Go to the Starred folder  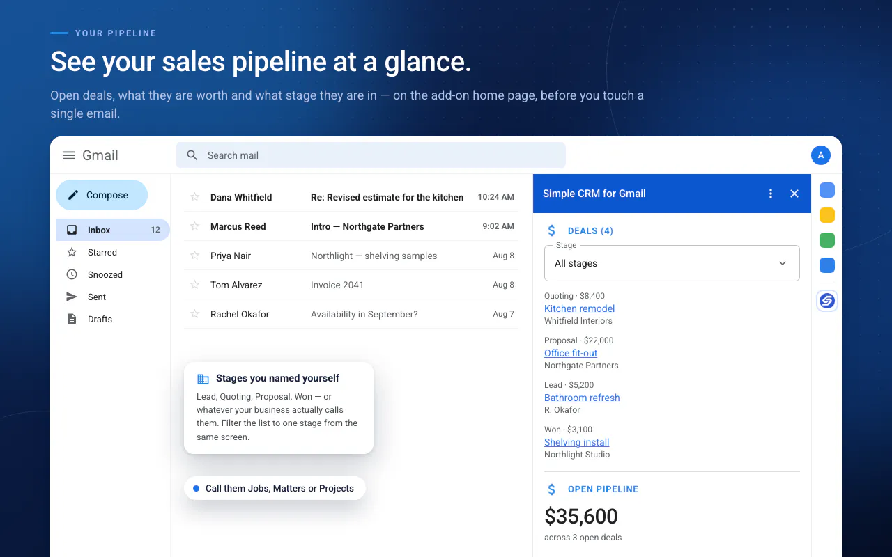click(x=113, y=252)
